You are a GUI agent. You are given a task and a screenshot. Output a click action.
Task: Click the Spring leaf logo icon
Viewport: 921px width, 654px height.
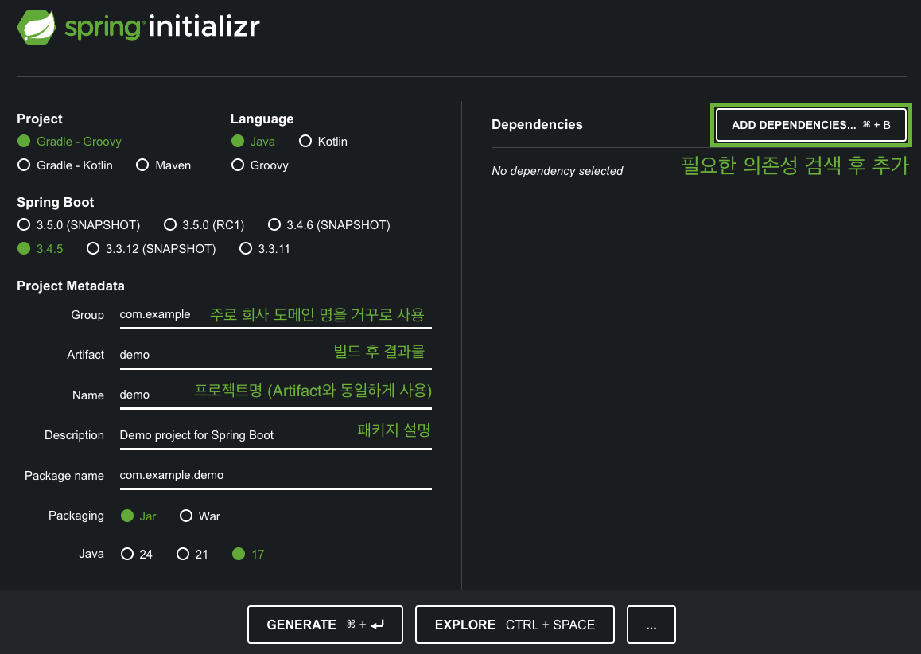tap(37, 27)
